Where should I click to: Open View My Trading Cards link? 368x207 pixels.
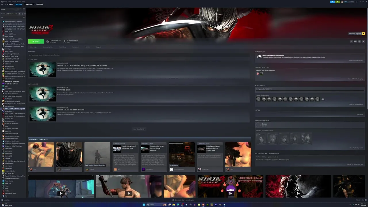(356, 148)
